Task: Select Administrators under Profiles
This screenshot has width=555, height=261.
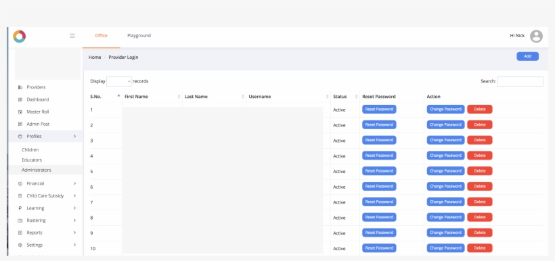Action: pos(37,170)
